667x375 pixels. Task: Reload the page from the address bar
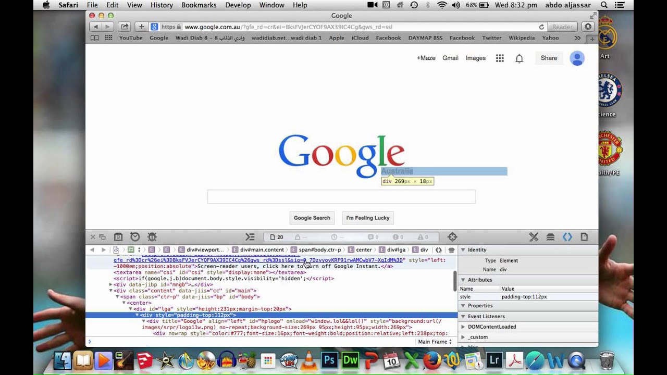coord(541,27)
